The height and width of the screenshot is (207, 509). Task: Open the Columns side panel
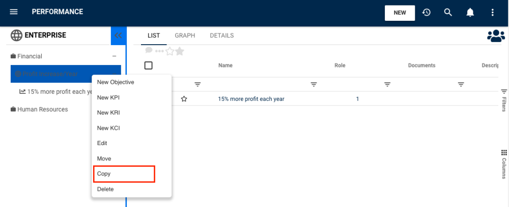click(x=504, y=164)
